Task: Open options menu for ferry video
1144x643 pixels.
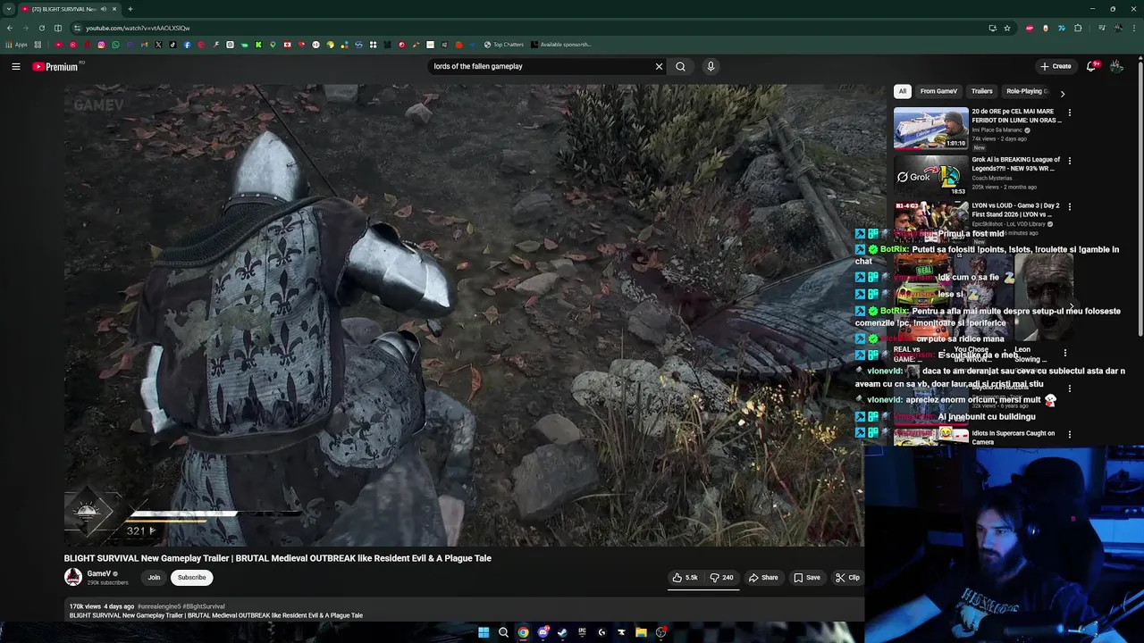Action: point(1070,113)
